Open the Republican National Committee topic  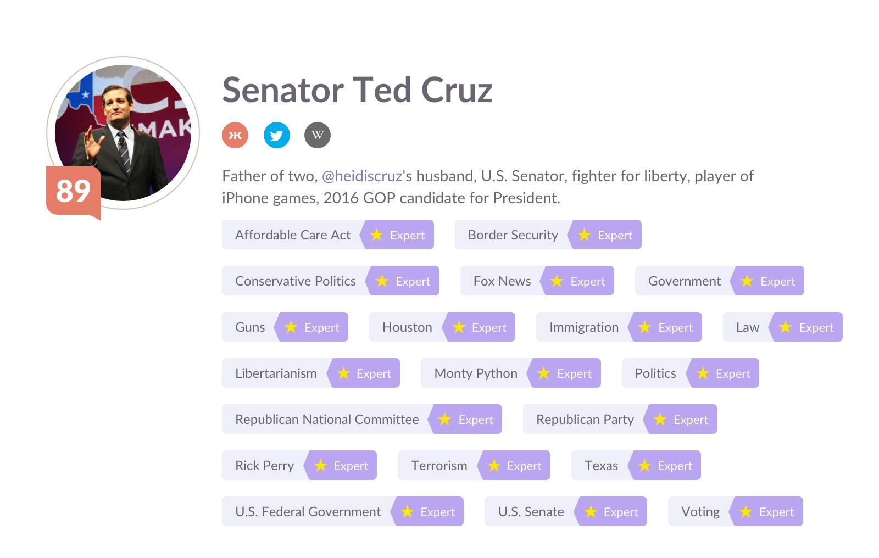point(327,420)
